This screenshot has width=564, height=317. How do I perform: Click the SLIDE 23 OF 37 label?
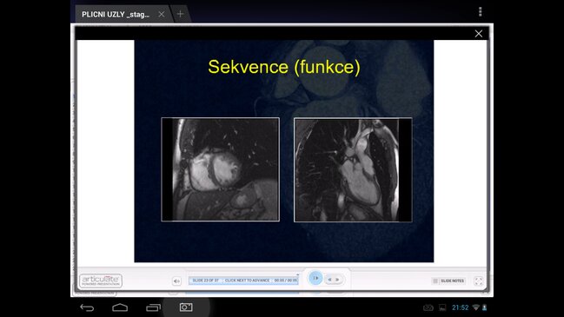point(206,281)
